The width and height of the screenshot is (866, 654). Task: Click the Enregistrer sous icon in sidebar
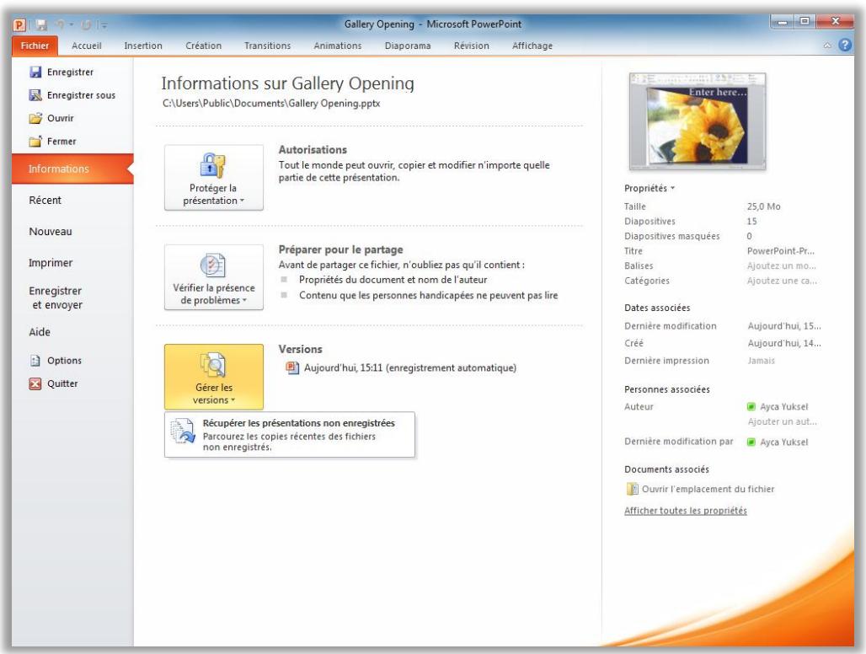point(35,95)
